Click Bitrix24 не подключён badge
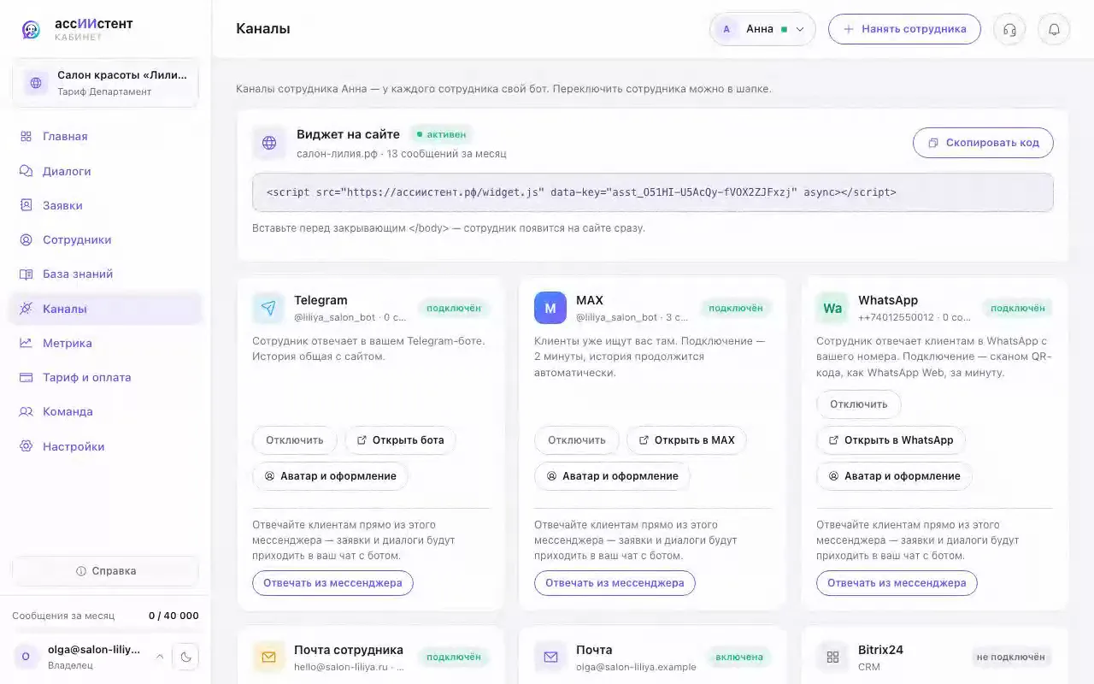 [x=1011, y=657]
